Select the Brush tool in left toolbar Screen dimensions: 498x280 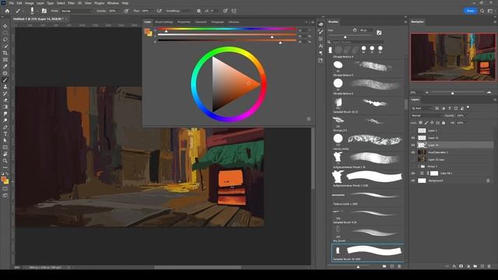(x=5, y=79)
